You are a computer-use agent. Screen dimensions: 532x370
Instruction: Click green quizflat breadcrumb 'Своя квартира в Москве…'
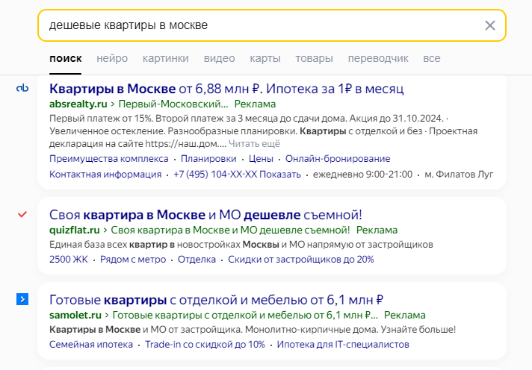(230, 230)
